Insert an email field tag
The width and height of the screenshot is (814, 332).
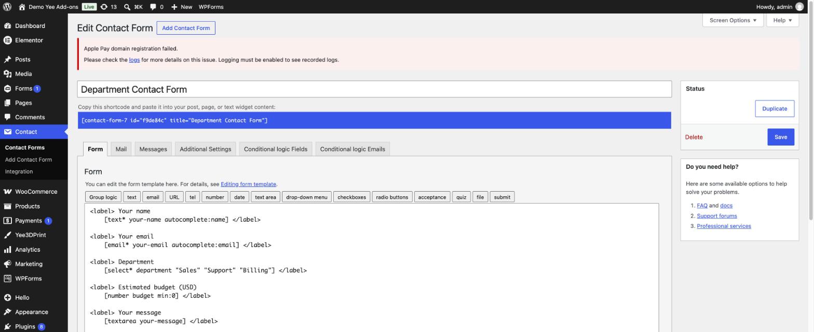click(153, 197)
